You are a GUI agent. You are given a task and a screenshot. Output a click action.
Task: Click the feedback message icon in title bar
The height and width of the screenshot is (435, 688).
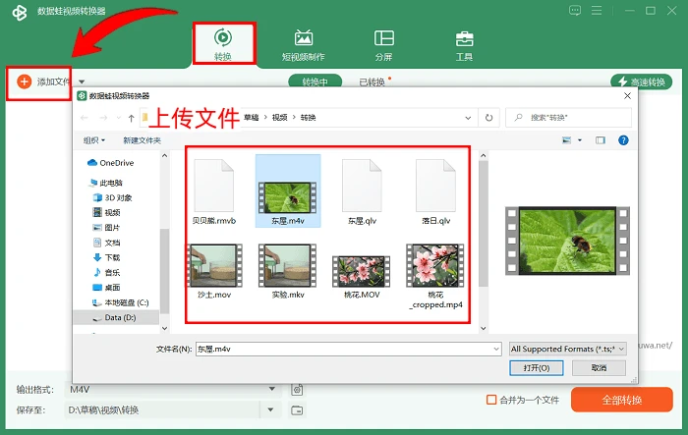(x=575, y=10)
